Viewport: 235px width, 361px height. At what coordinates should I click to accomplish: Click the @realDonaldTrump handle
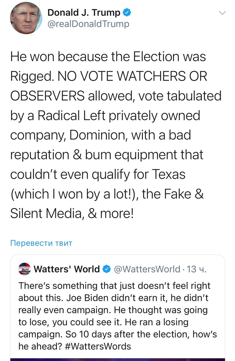(x=88, y=24)
